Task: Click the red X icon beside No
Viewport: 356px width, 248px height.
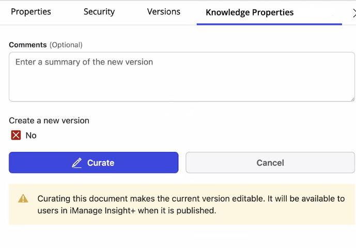Action: 16,135
